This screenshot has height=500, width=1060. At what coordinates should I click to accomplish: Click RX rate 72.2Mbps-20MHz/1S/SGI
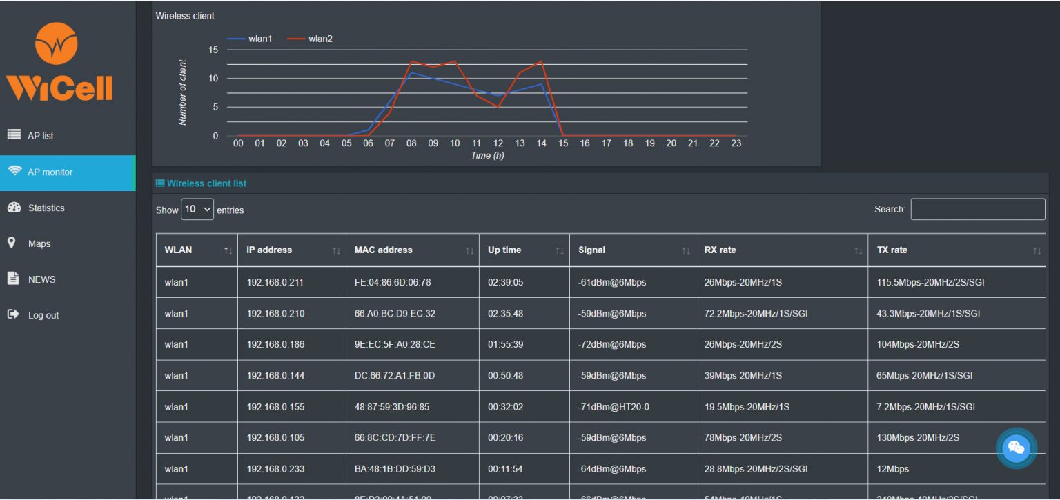coord(756,313)
